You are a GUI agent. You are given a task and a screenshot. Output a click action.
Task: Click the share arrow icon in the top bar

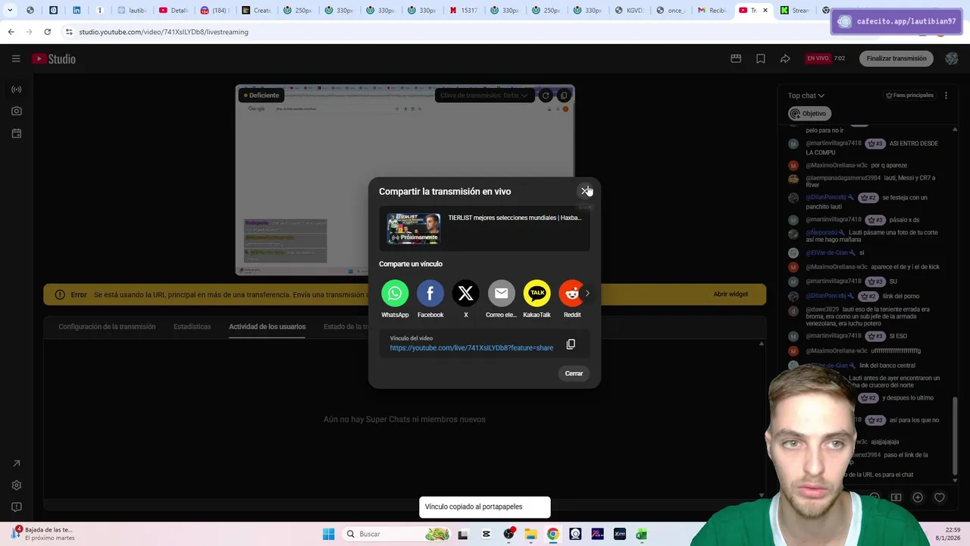pyautogui.click(x=785, y=58)
